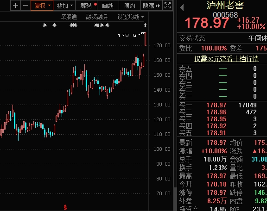267x211 pixels.
Task: Open 设置均线 moving average settings
Action: point(130,17)
